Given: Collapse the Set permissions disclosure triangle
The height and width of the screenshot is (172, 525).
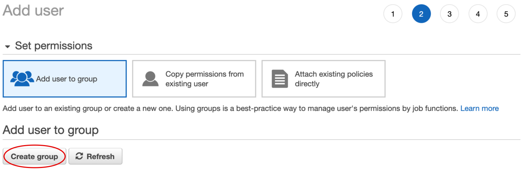Looking at the screenshot, I should (7, 47).
